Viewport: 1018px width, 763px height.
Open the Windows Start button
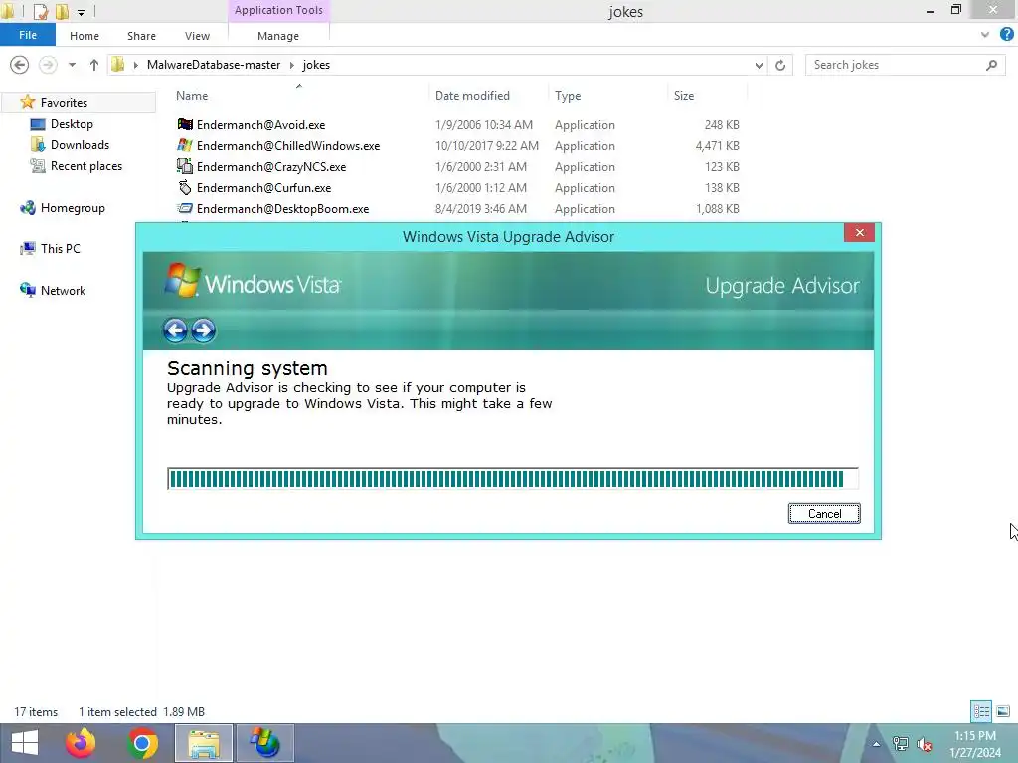coord(25,743)
